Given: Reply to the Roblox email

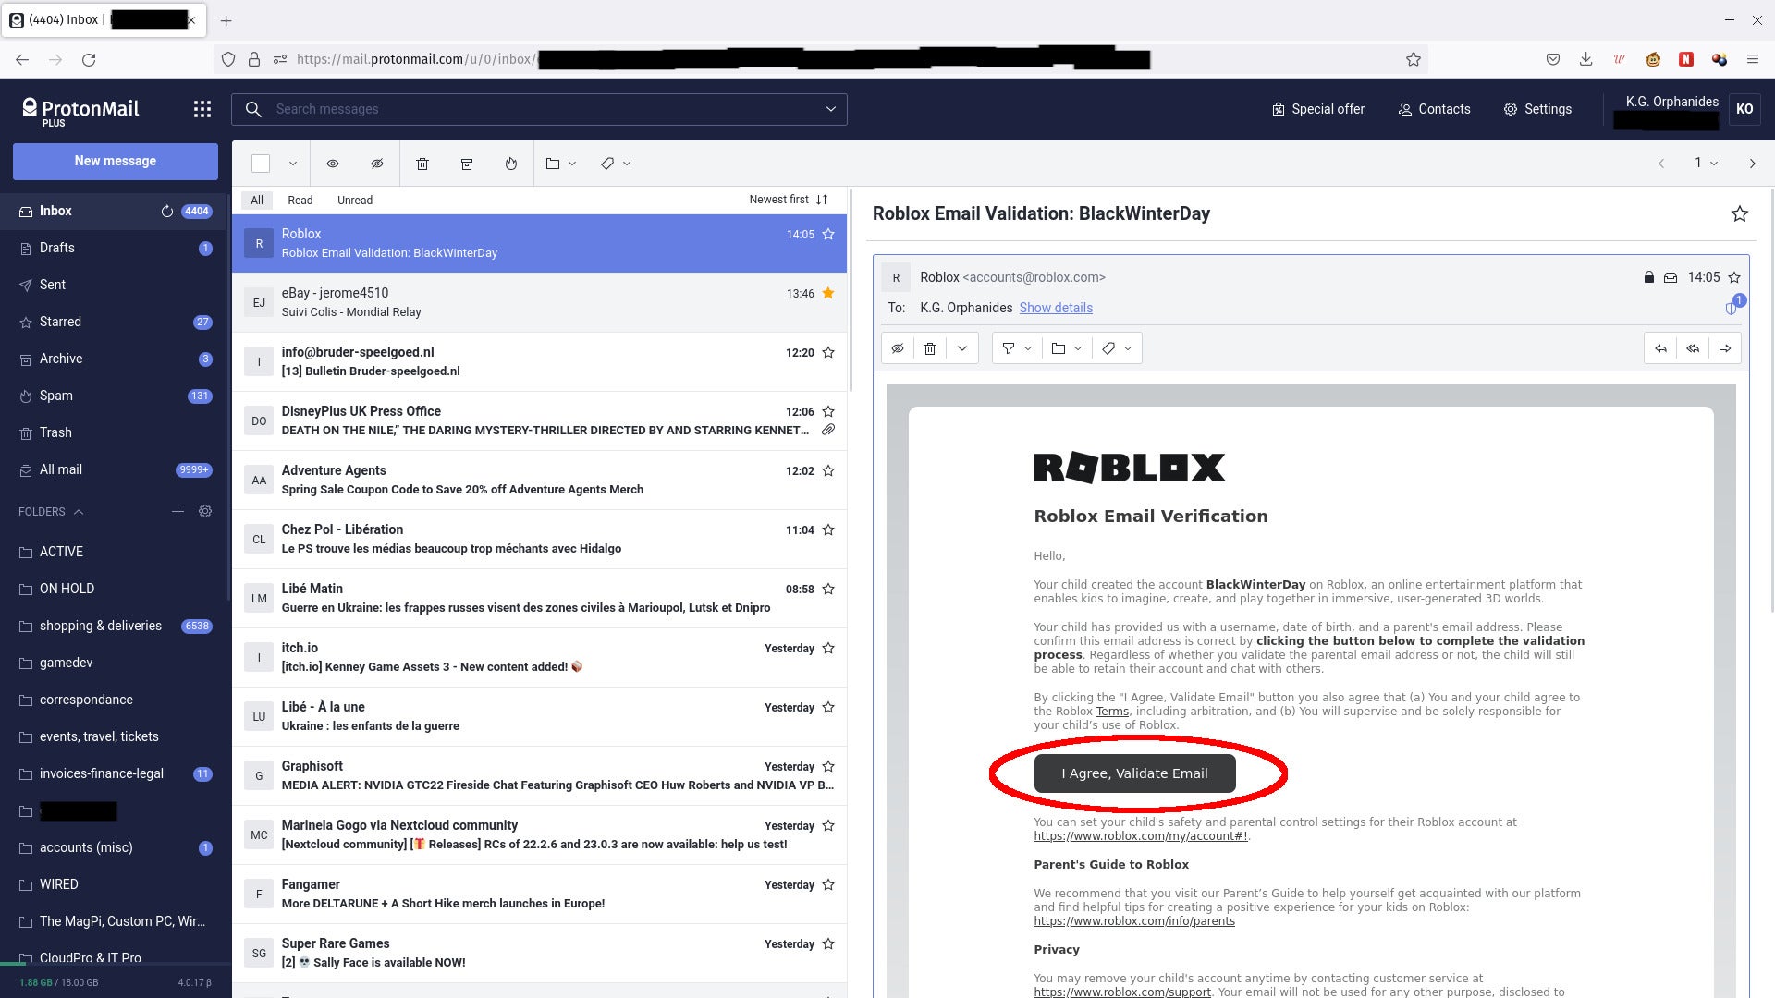Looking at the screenshot, I should click(x=1661, y=348).
